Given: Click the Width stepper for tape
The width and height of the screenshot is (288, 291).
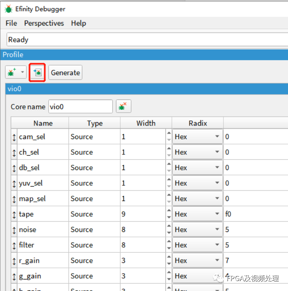Looking at the screenshot, I should 168,214.
